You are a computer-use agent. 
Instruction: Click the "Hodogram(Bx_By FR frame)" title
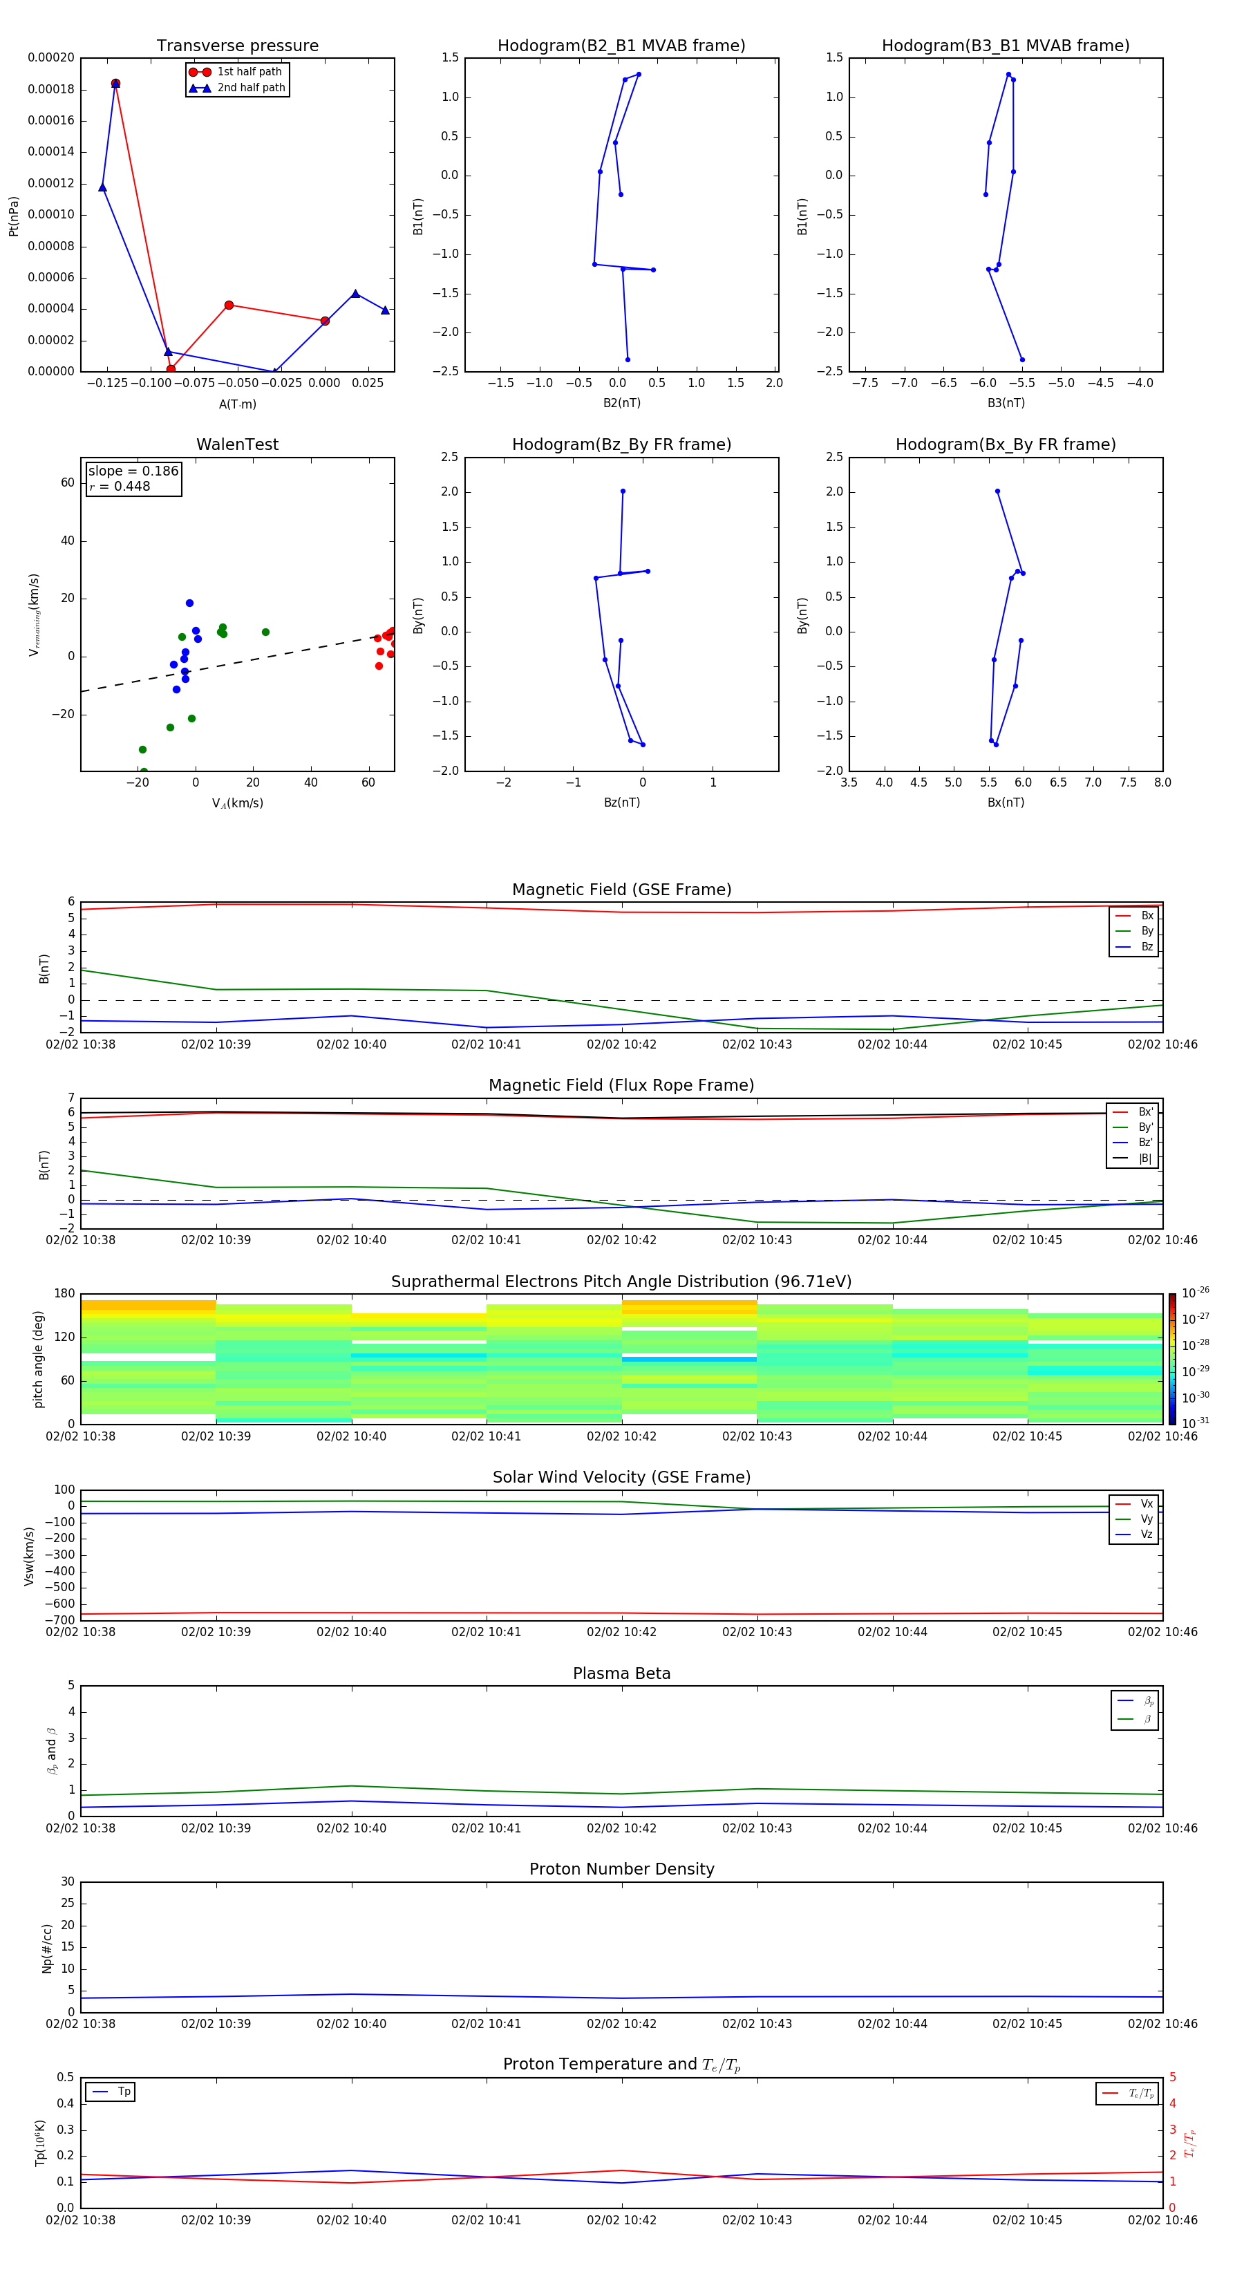1006,444
